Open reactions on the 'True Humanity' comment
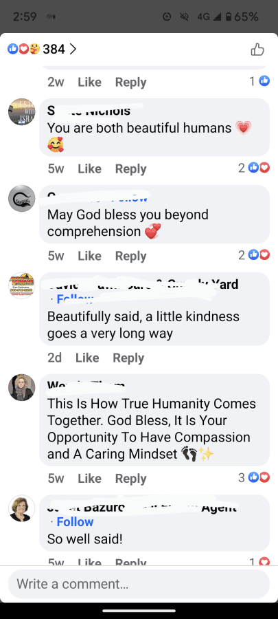Image resolution: width=278 pixels, height=619 pixels. point(254,478)
